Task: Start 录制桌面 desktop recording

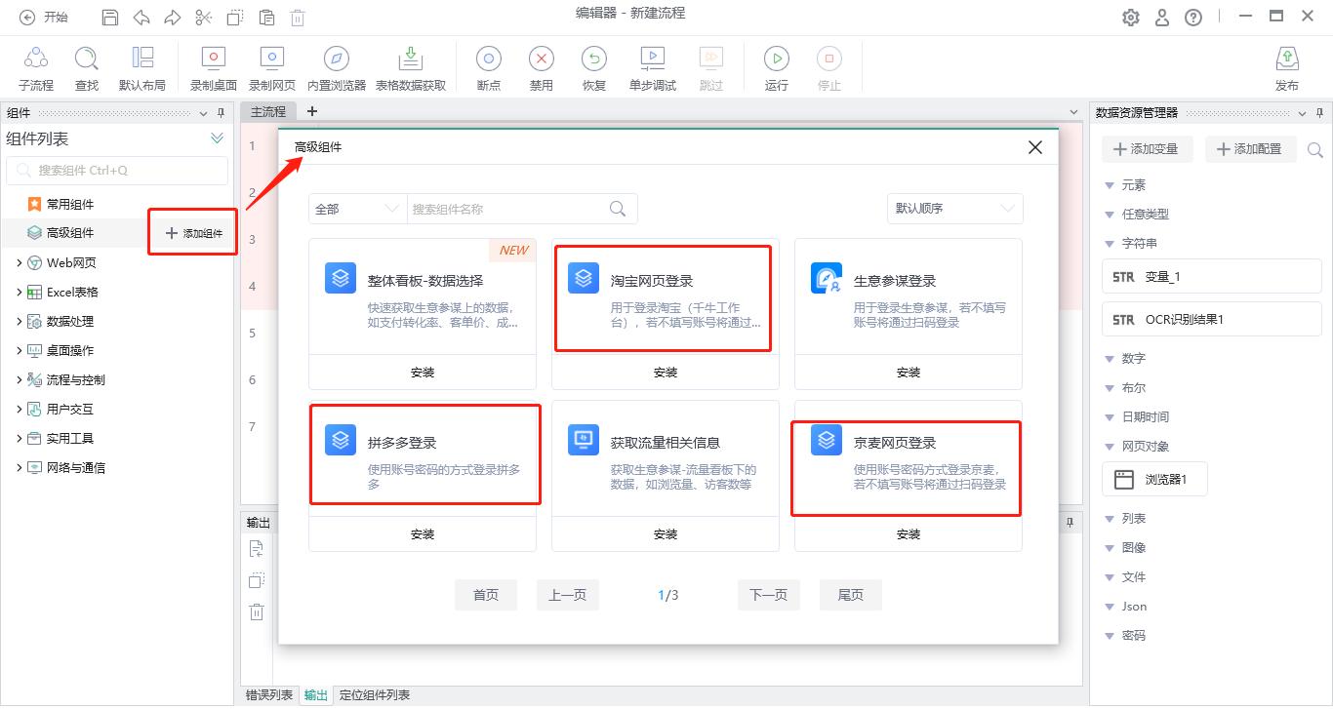Action: 213,59
